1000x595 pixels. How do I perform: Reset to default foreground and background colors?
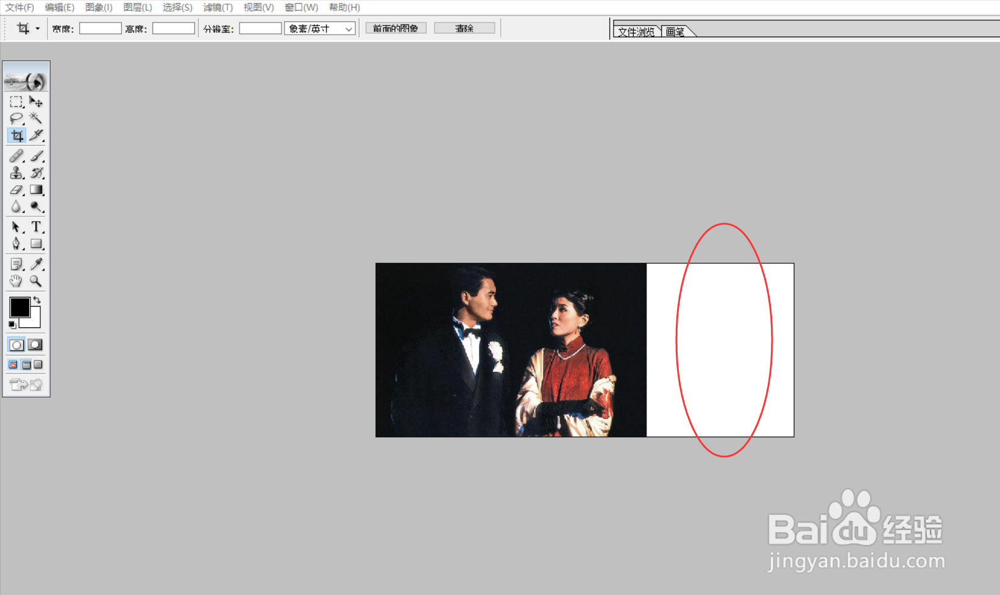click(x=12, y=324)
